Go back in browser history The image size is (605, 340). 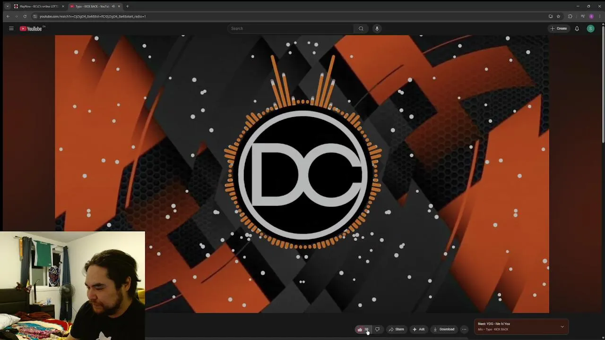[8, 16]
